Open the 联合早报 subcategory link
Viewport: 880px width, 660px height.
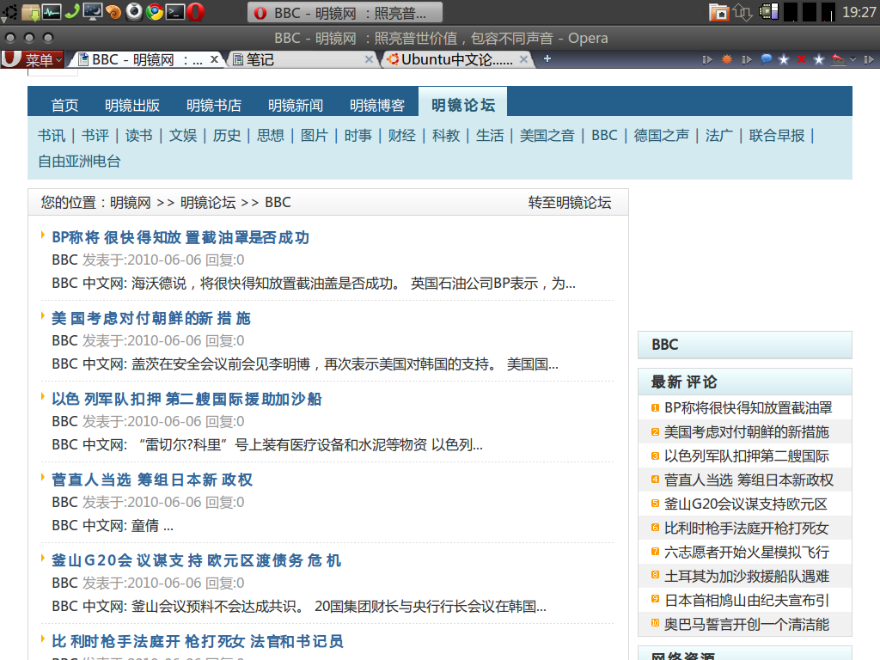pos(777,135)
